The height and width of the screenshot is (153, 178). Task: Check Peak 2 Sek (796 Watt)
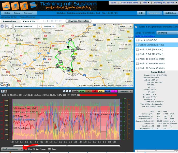coord(137,50)
